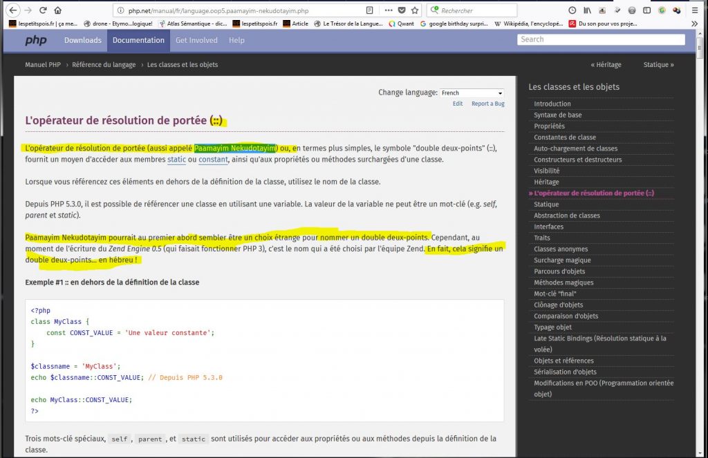
Task: Click the browser reload button
Action: [x=43, y=10]
